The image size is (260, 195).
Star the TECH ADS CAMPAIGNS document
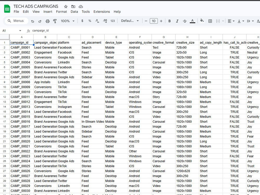pos(66,7)
